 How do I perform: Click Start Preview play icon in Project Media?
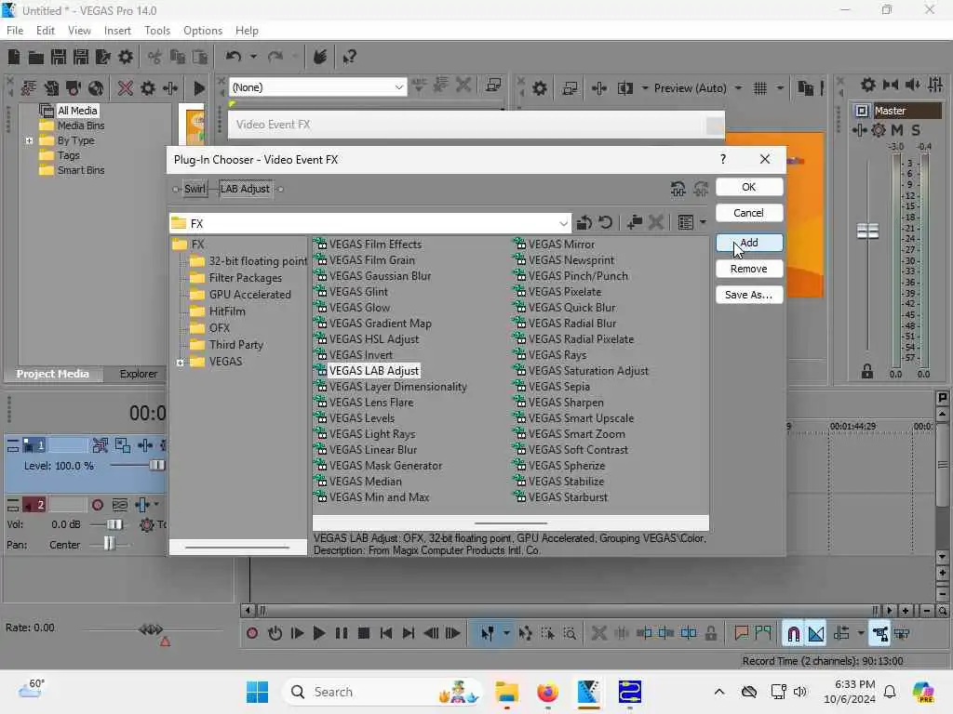click(x=198, y=88)
